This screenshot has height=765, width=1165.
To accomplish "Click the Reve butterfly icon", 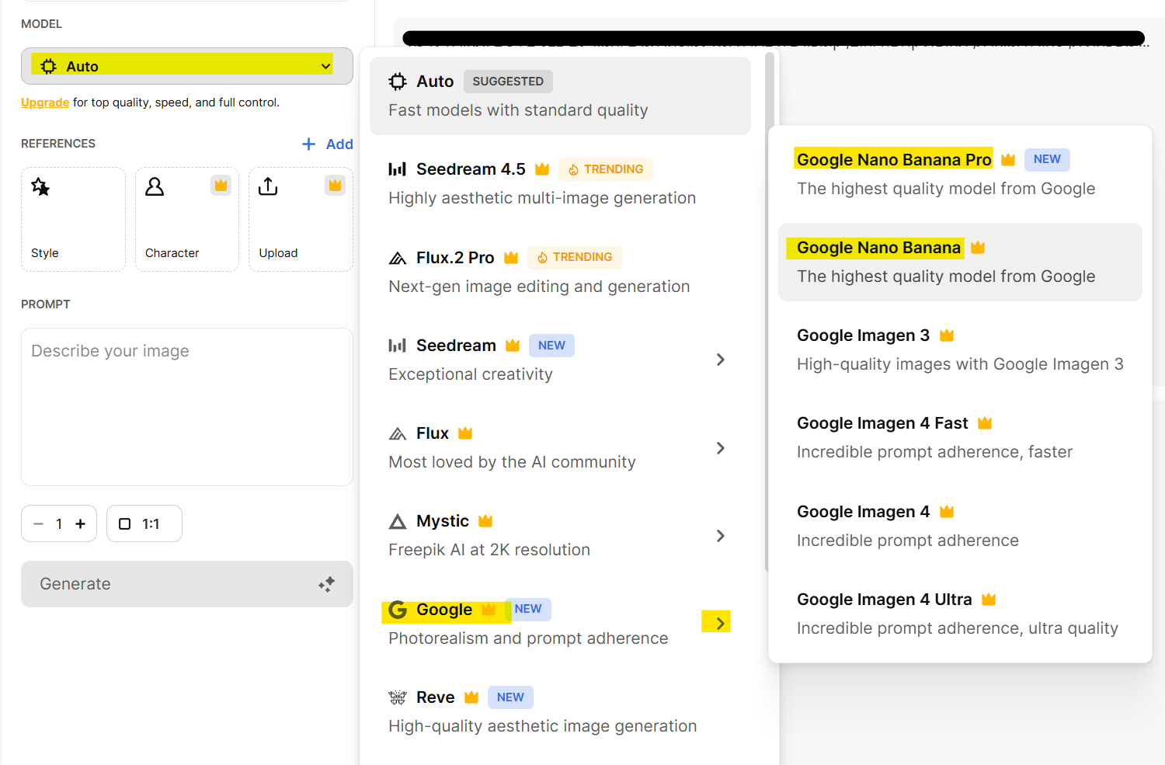I will 398,697.
